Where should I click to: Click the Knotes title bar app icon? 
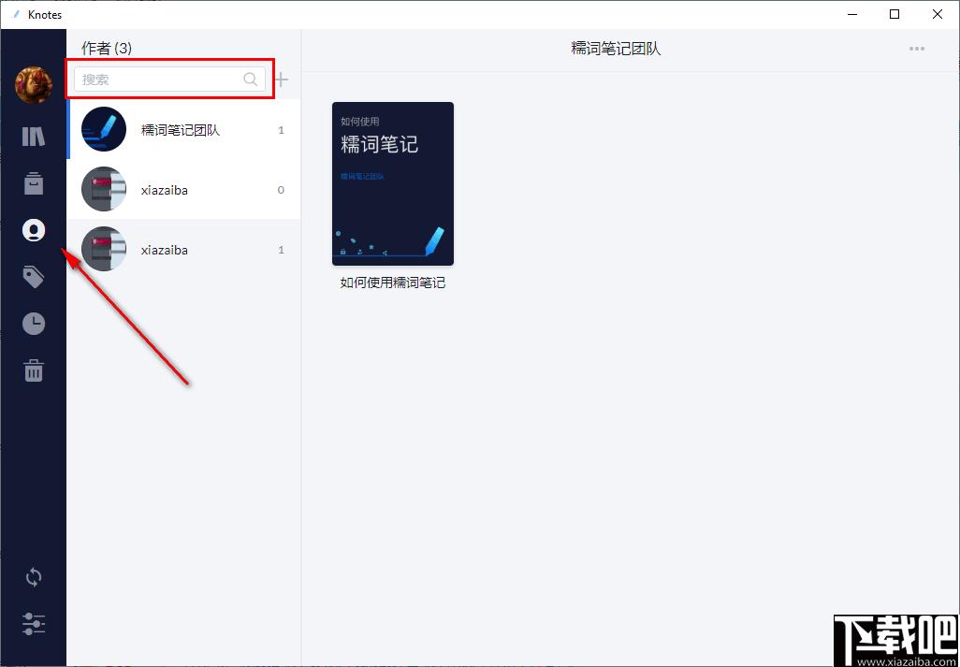click(x=17, y=14)
